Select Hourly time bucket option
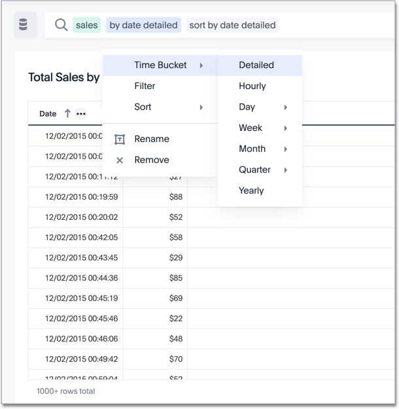399x409 pixels. tap(252, 86)
